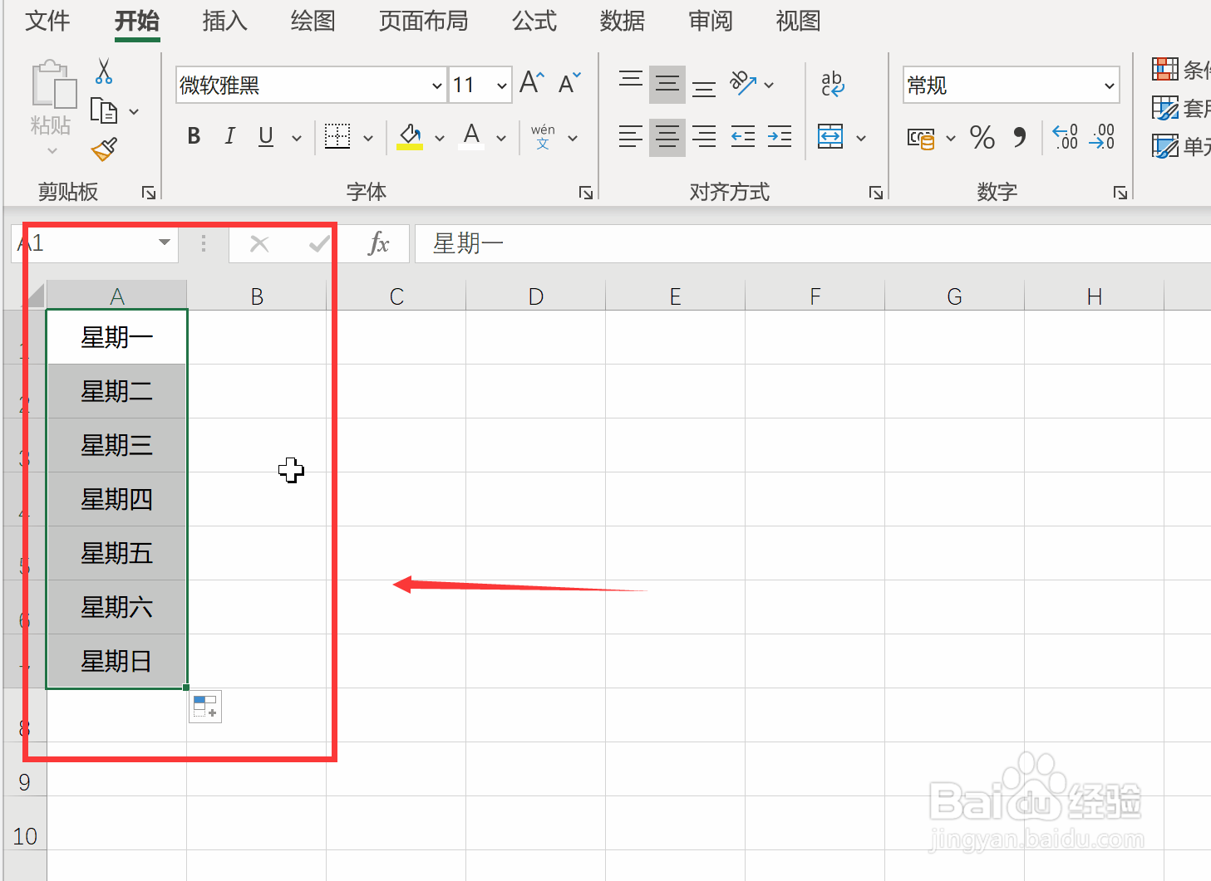Click the text orientation icon
The height and width of the screenshot is (881, 1211).
tap(743, 83)
